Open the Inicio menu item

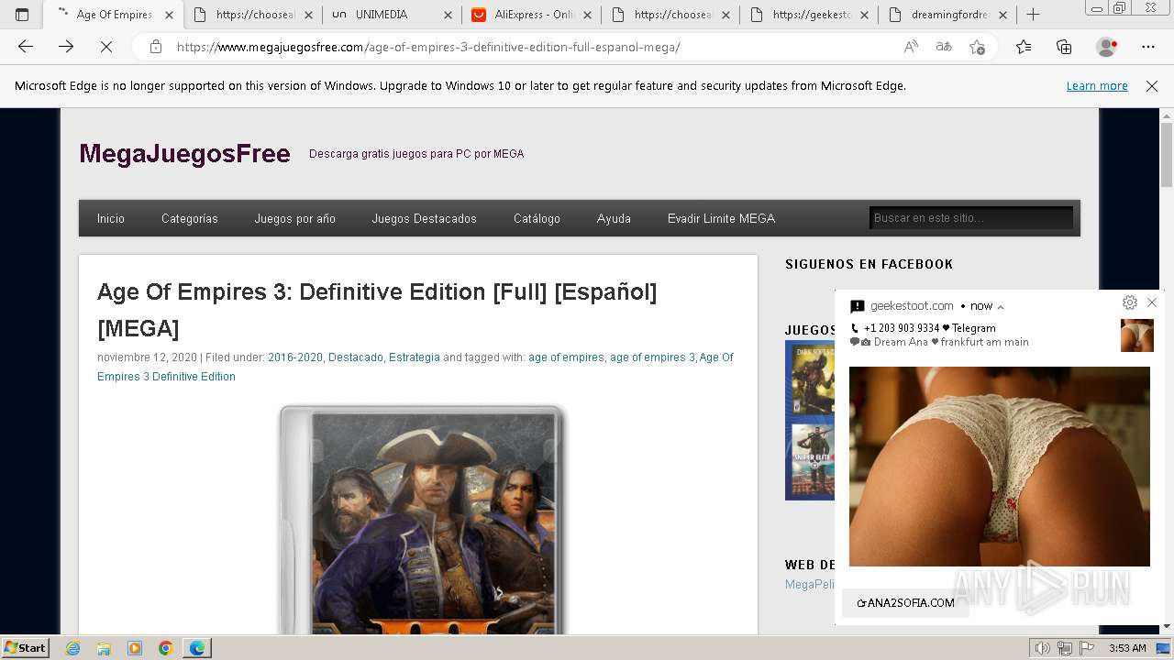coord(111,218)
